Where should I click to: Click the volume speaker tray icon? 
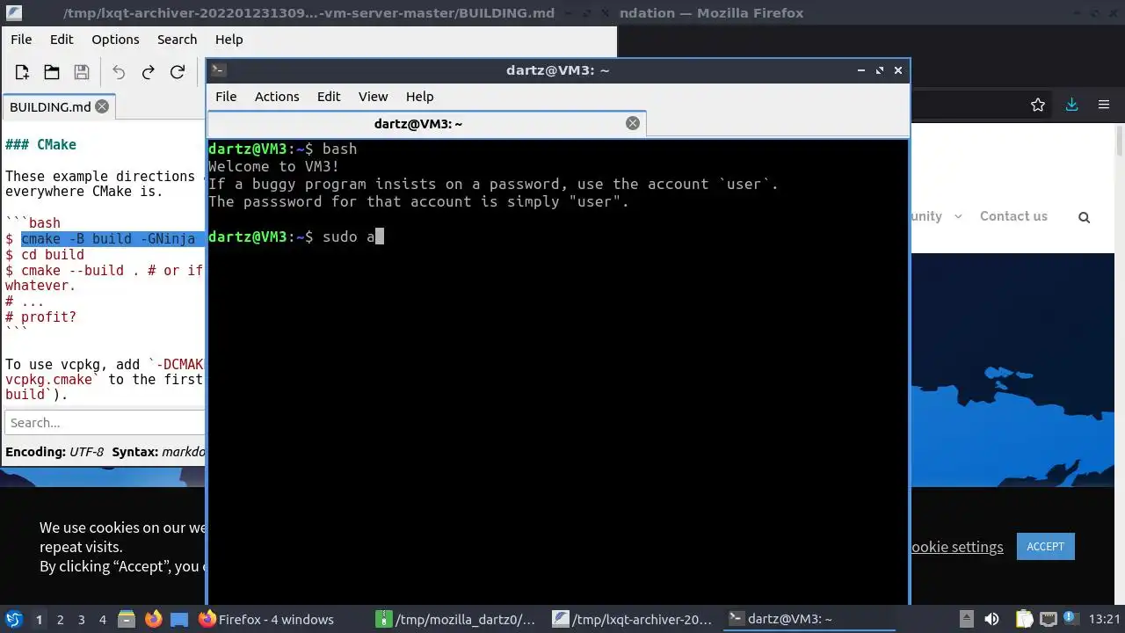click(991, 619)
